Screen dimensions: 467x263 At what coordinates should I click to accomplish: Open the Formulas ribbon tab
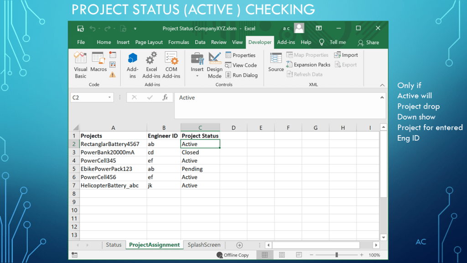178,42
